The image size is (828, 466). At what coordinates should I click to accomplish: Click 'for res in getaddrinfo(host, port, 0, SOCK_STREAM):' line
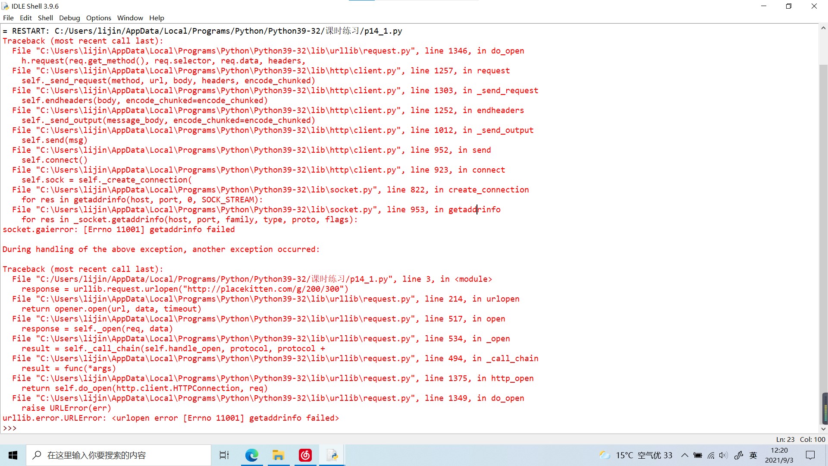point(142,200)
